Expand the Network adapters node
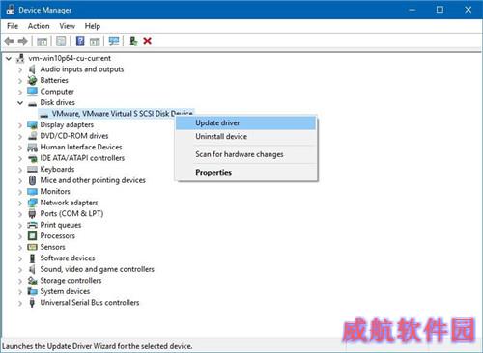483x353 pixels. pos(20,203)
